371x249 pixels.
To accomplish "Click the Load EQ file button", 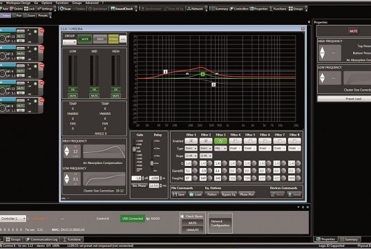I will (196, 194).
